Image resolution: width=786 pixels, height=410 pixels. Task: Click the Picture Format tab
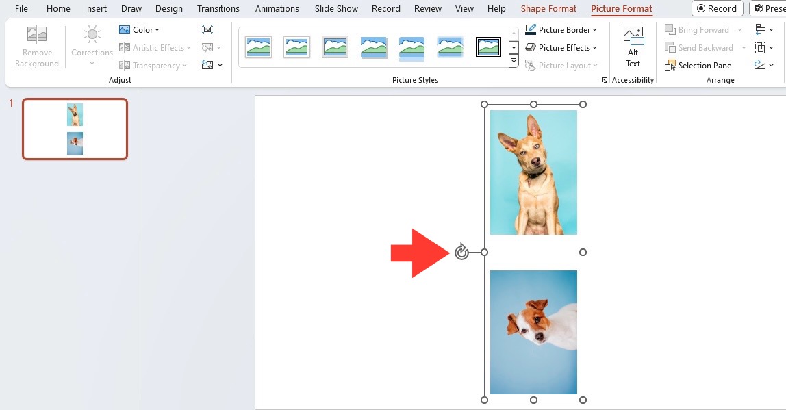click(x=622, y=8)
